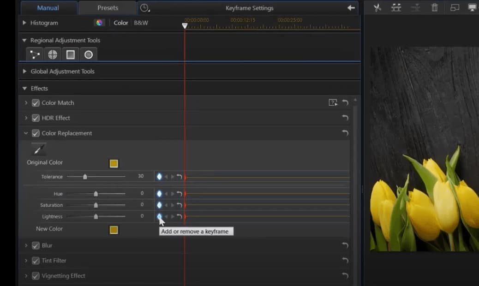Click the trash delete icon
Image resolution: width=479 pixels, height=286 pixels.
click(x=434, y=8)
